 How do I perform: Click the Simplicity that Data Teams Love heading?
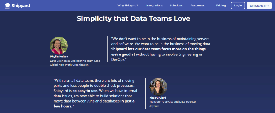click(133, 18)
